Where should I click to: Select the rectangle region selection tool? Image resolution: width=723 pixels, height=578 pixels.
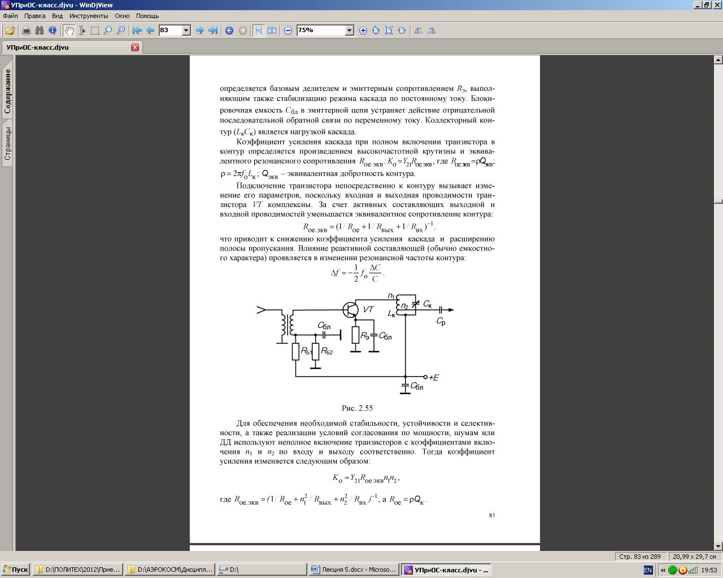pyautogui.click(x=95, y=30)
